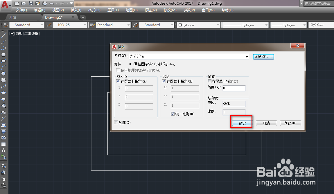Click the rotation angle (角度) input field
This screenshot has width=334, height=194.
tap(234, 88)
